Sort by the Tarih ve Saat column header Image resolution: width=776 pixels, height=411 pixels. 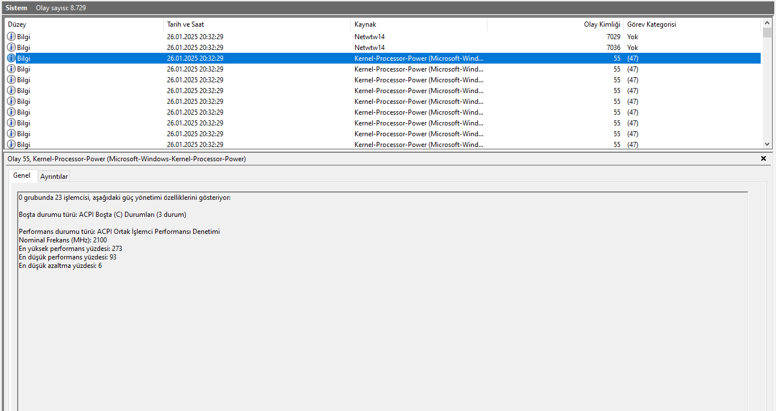257,24
